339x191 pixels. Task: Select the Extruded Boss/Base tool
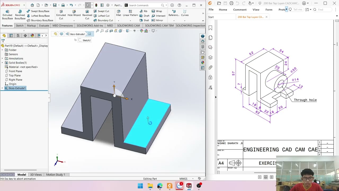point(7,15)
